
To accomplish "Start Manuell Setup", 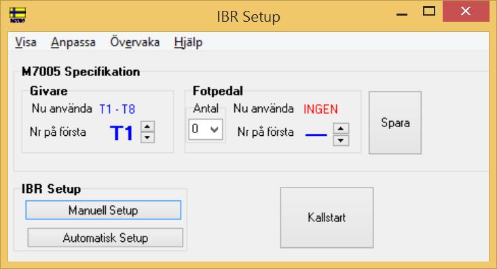I will 103,210.
